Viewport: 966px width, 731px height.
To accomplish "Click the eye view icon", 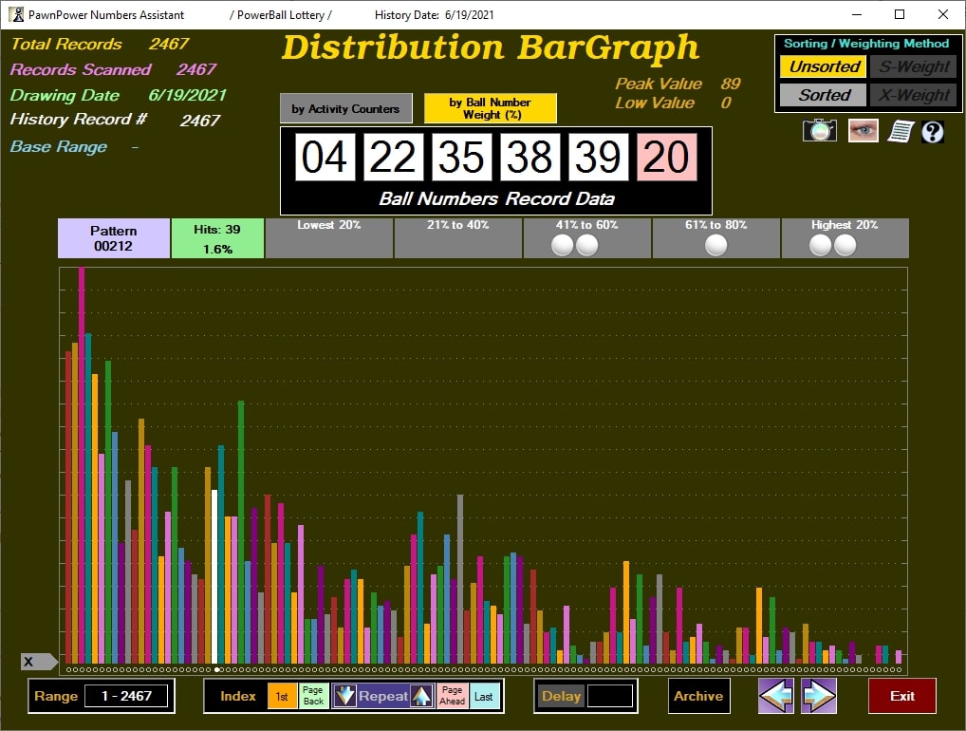I will [x=863, y=131].
